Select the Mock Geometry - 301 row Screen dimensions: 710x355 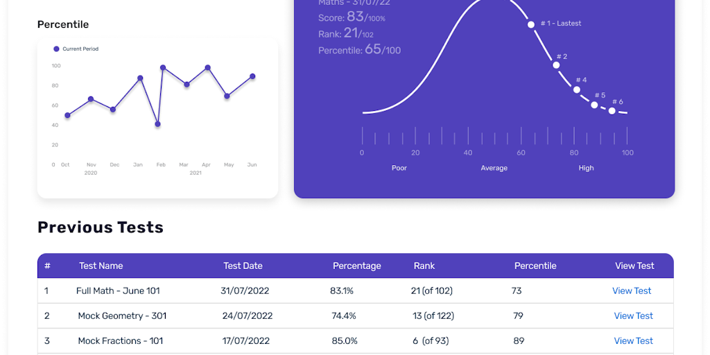(122, 315)
